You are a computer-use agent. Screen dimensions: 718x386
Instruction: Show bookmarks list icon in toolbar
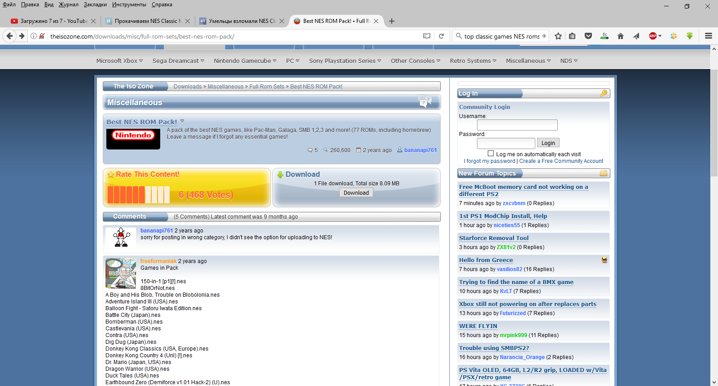(572, 36)
